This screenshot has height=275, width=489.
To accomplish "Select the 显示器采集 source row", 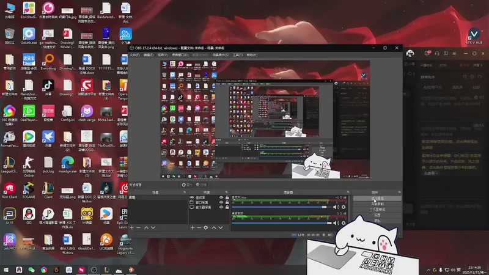I will 209,207.
